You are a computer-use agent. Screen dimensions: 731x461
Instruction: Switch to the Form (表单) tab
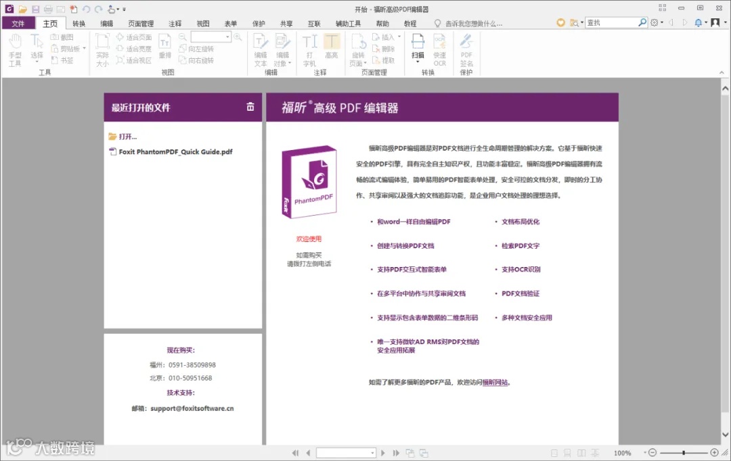point(231,23)
